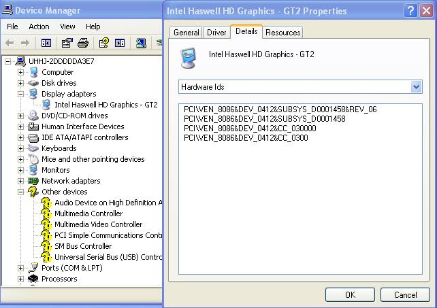Screen dimensions: 437x308
Task: Switch to the General tab
Action: tap(187, 33)
